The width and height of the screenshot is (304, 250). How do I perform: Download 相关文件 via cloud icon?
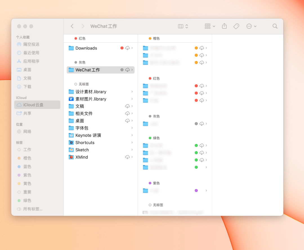128,114
